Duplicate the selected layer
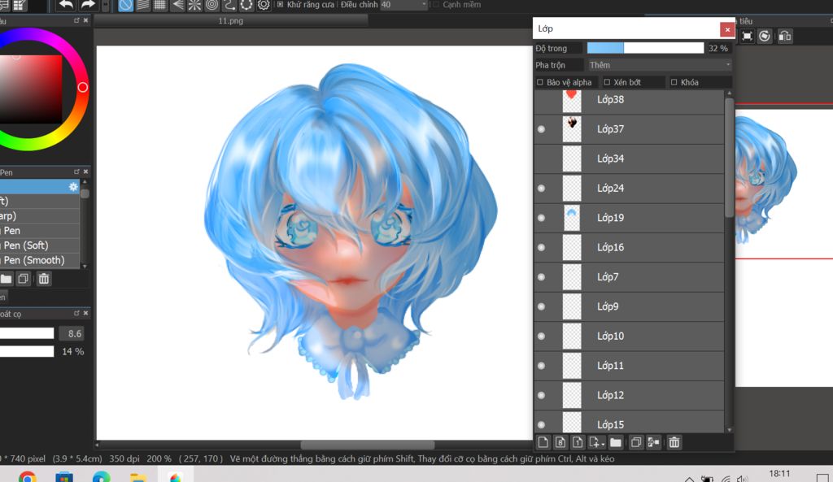 (635, 442)
